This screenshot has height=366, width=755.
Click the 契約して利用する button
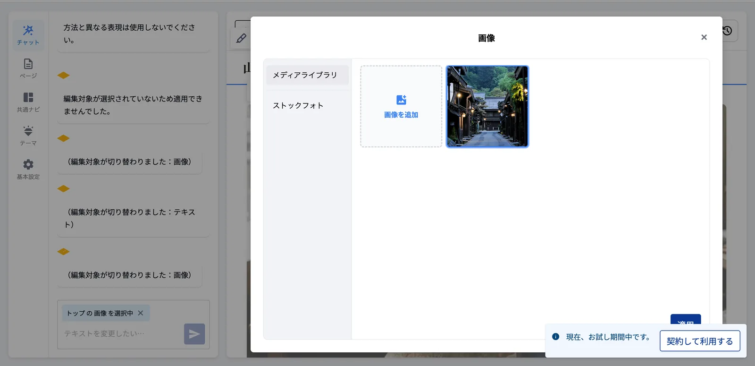click(700, 341)
